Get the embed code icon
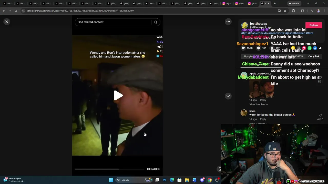This screenshot has width=328, height=184. pos(299,48)
